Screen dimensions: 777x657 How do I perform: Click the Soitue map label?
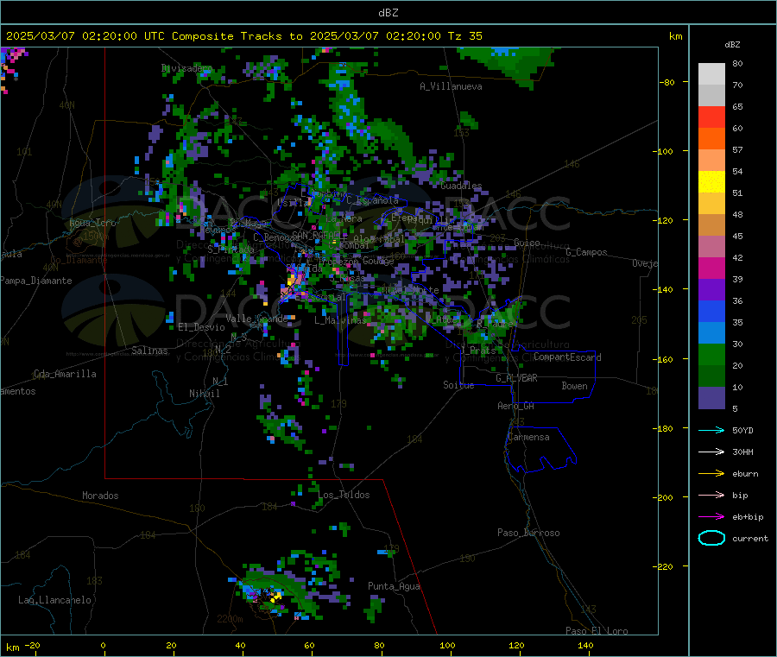(x=458, y=385)
